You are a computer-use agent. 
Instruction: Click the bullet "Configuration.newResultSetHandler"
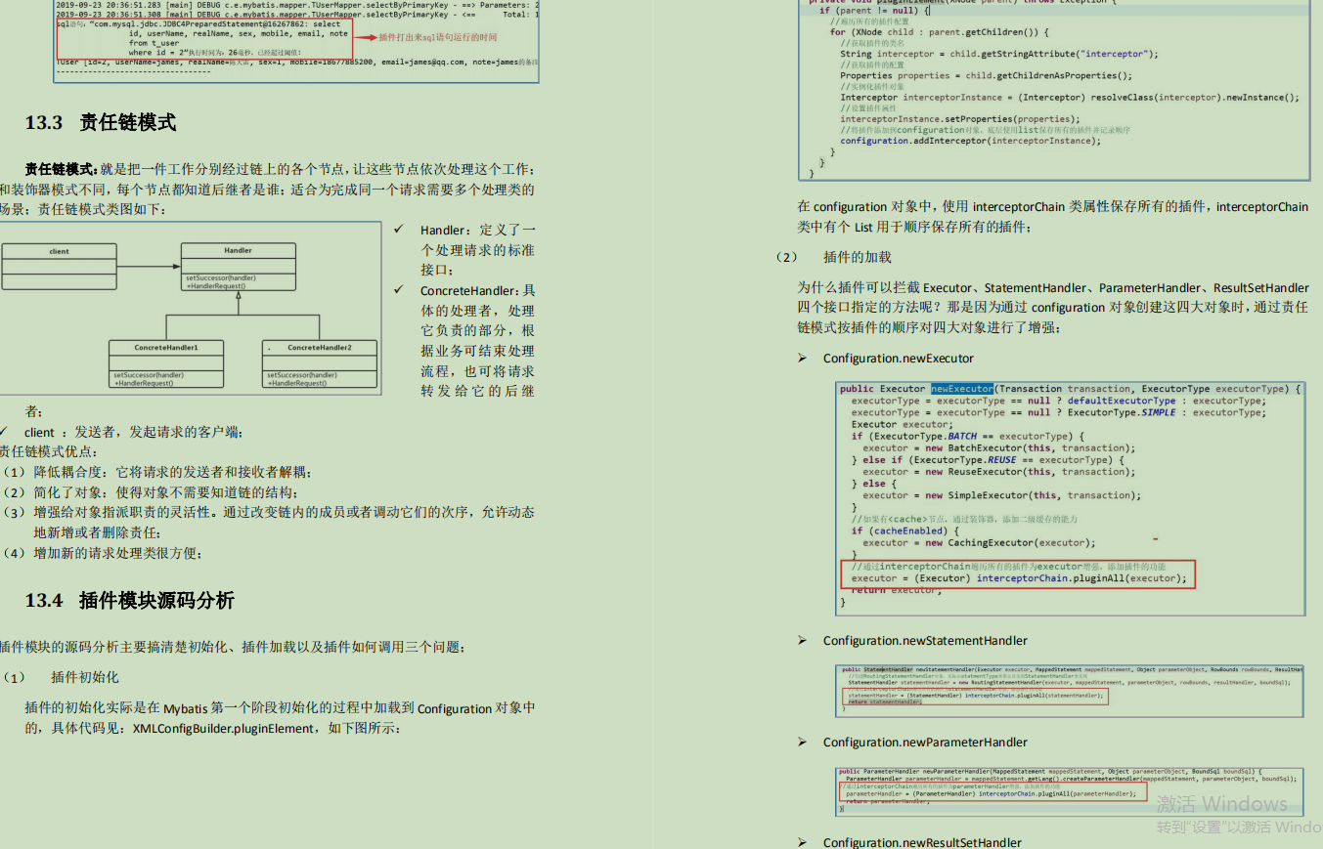(922, 842)
